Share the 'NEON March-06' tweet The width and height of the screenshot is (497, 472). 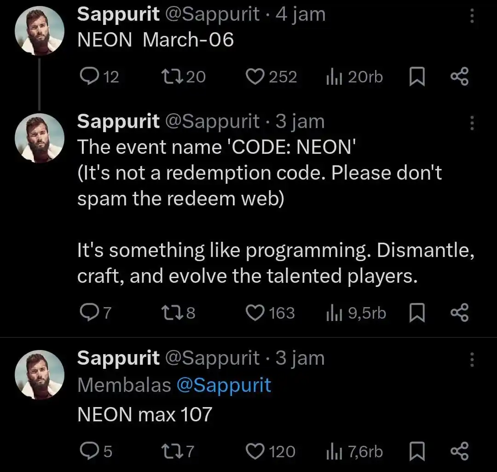coord(459,76)
